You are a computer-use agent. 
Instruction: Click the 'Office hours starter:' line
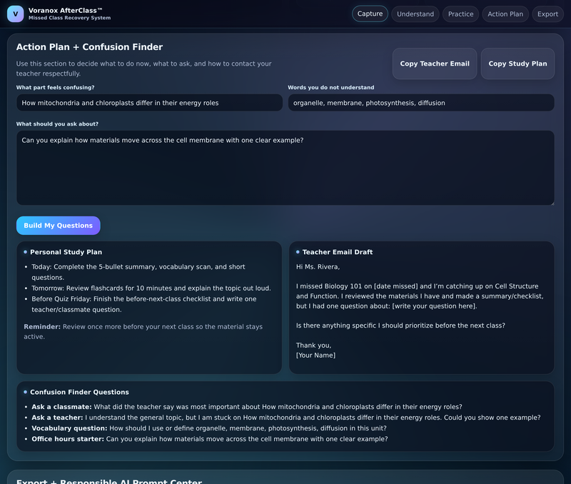tap(209, 439)
